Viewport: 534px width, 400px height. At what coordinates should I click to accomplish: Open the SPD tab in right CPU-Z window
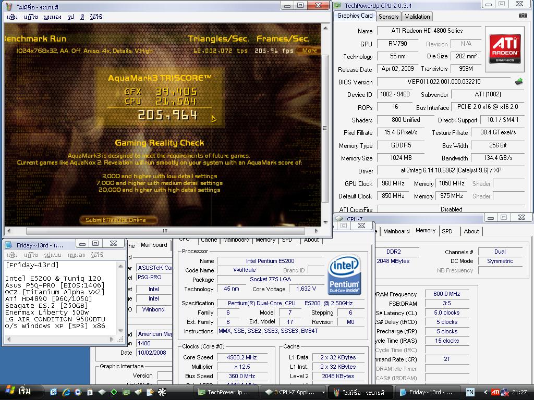[x=447, y=231]
